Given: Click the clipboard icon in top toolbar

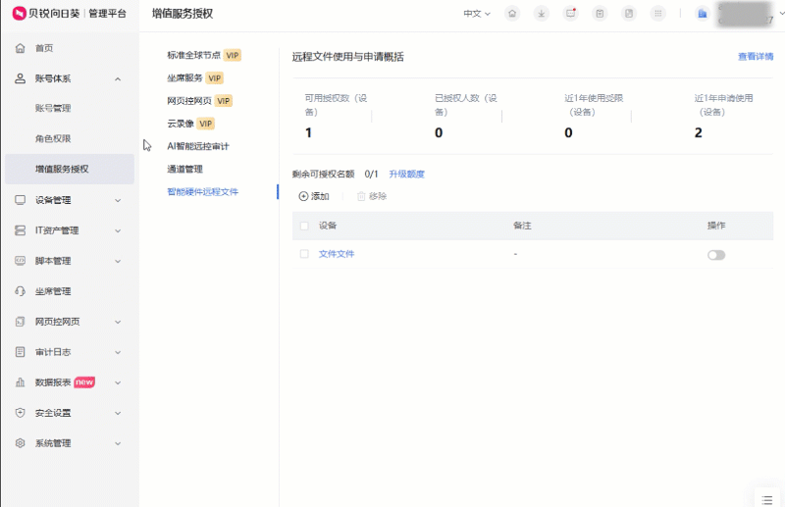Looking at the screenshot, I should (x=600, y=14).
